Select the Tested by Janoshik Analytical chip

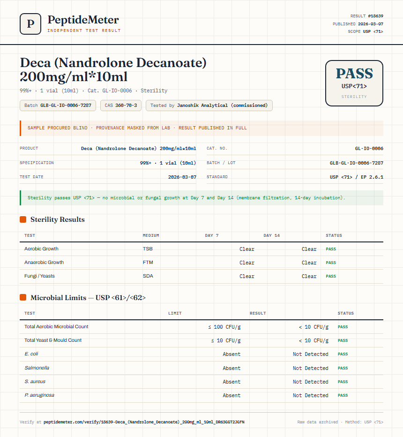209,105
